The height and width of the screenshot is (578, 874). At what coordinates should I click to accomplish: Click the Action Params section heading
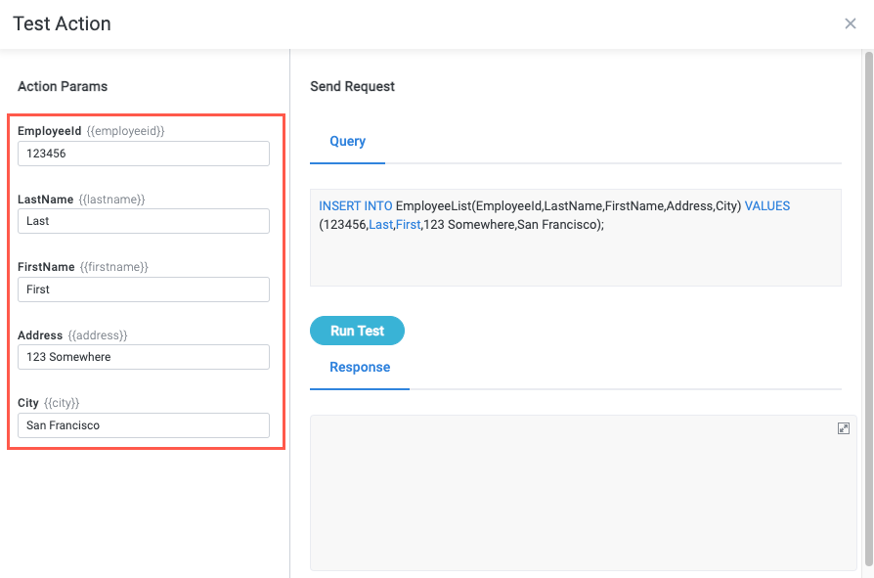point(63,86)
